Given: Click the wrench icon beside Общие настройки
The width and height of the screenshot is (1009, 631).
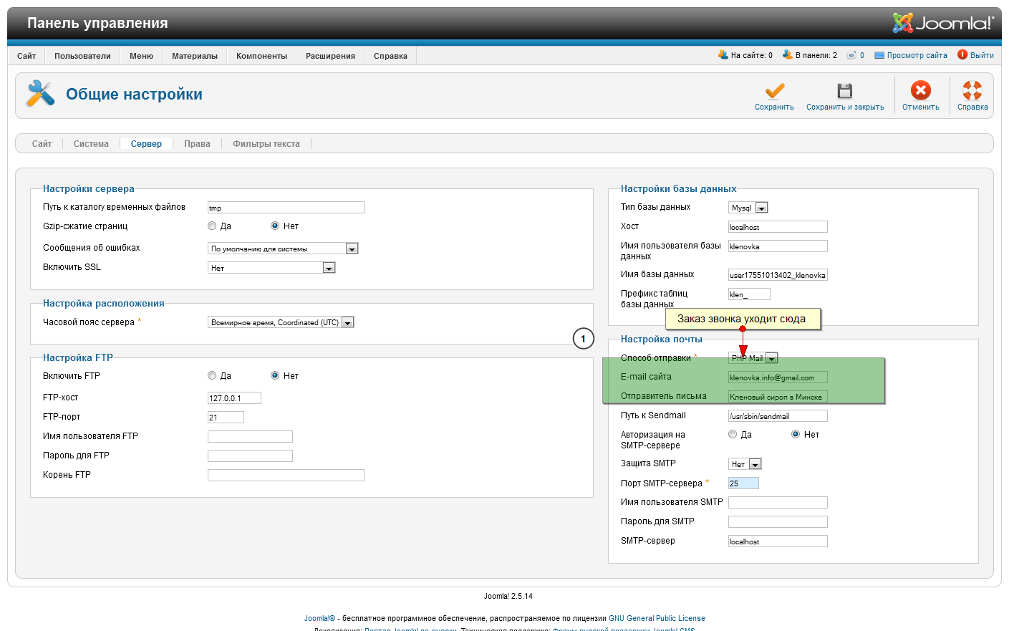Looking at the screenshot, I should coord(41,94).
